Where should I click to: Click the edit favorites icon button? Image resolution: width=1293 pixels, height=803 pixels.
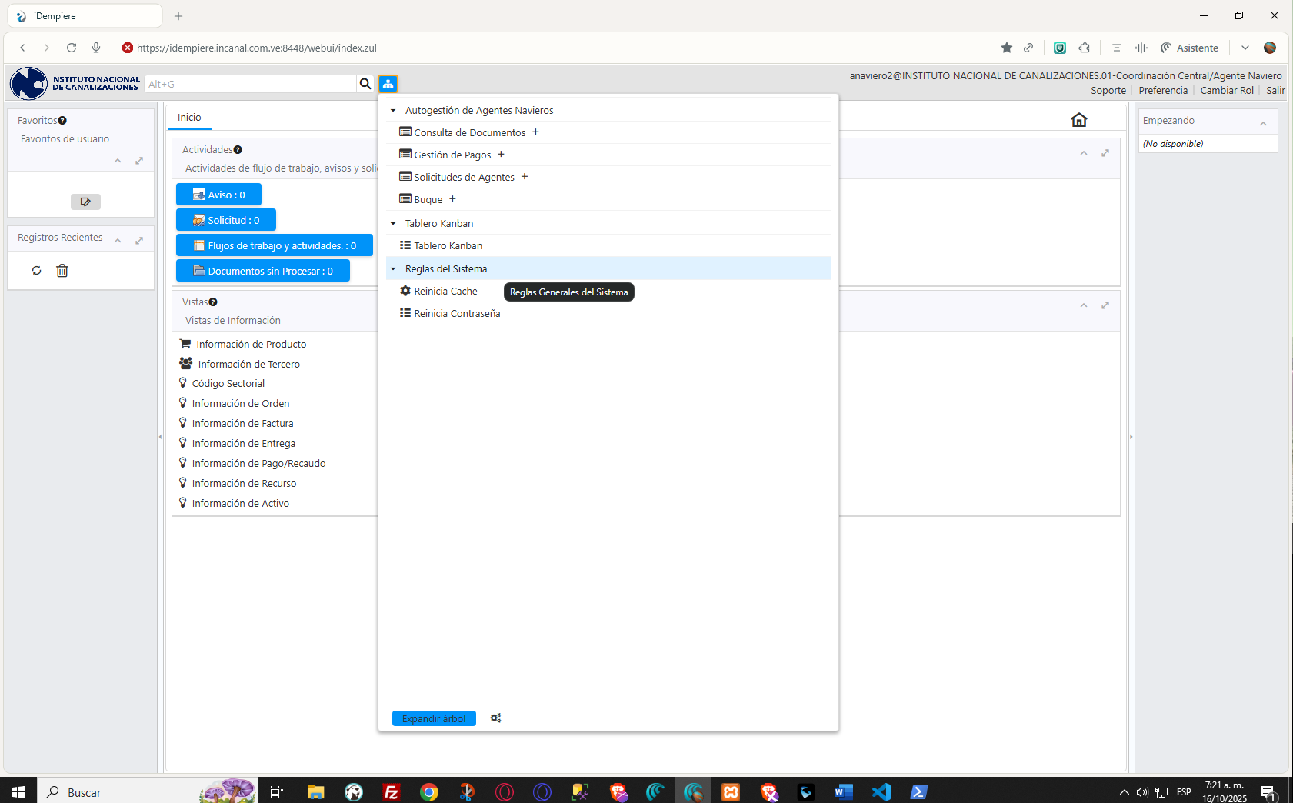tap(85, 202)
